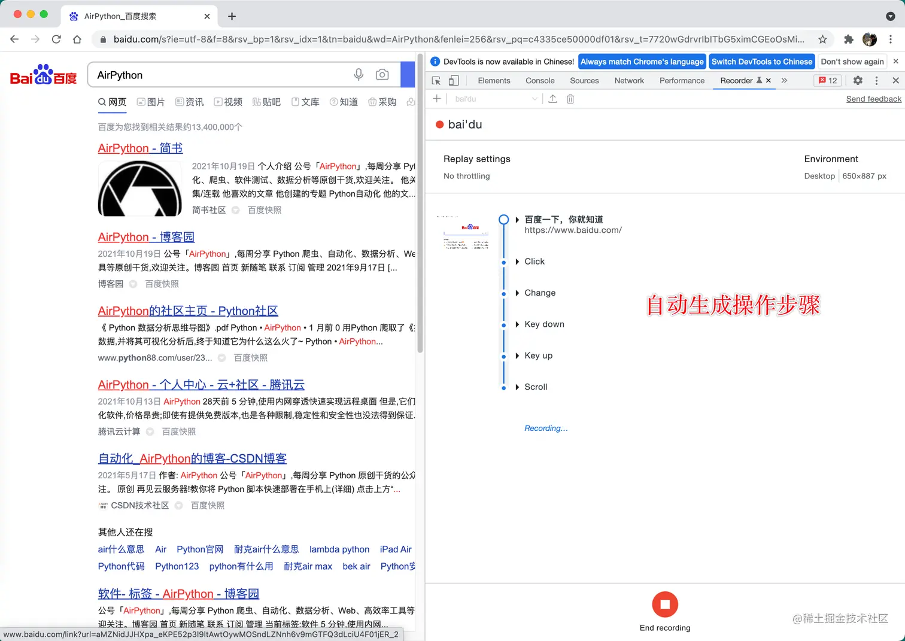Export the recording with upload icon

pyautogui.click(x=552, y=99)
